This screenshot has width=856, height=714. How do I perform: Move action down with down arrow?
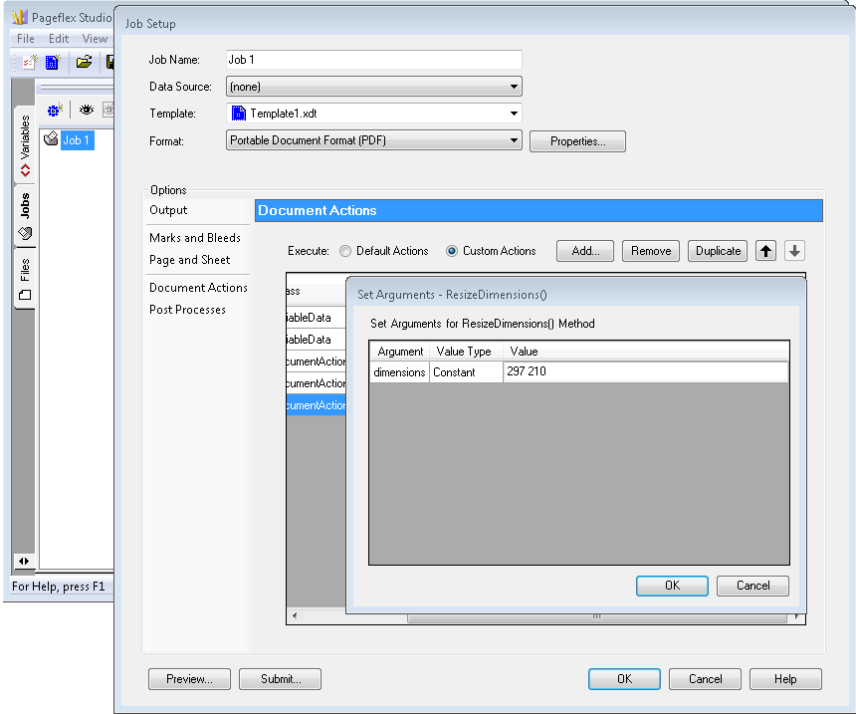794,251
